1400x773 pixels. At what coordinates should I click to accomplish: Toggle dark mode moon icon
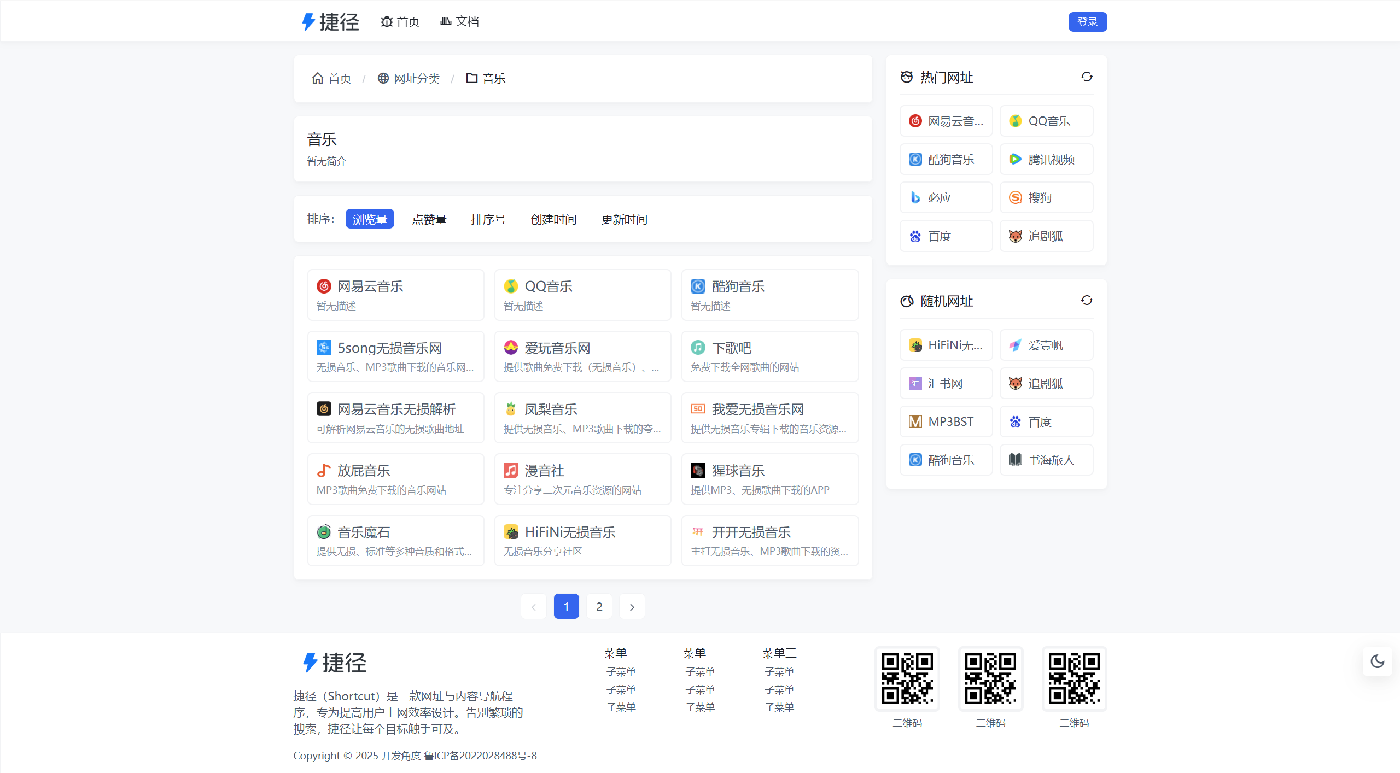pyautogui.click(x=1377, y=661)
